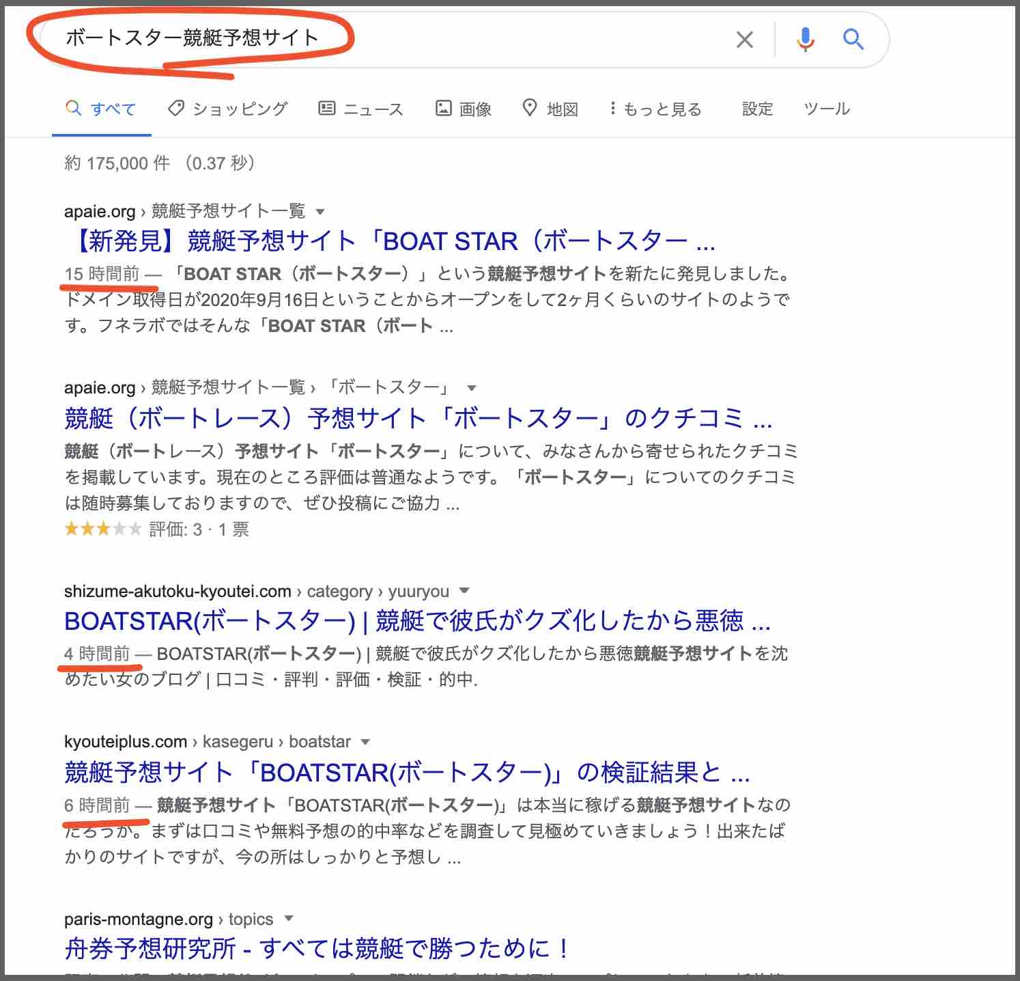This screenshot has width=1020, height=981.
Task: Expand the arrow next to the boatstar breadcrumb
Action: coord(366,742)
